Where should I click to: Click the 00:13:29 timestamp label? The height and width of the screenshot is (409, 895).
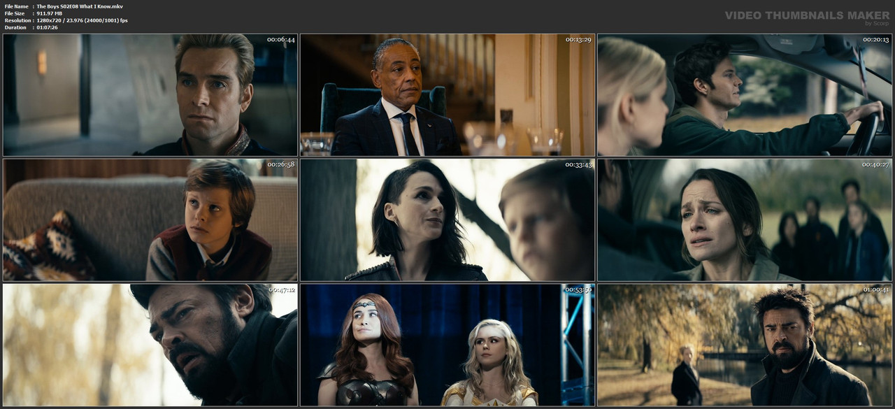(578, 40)
